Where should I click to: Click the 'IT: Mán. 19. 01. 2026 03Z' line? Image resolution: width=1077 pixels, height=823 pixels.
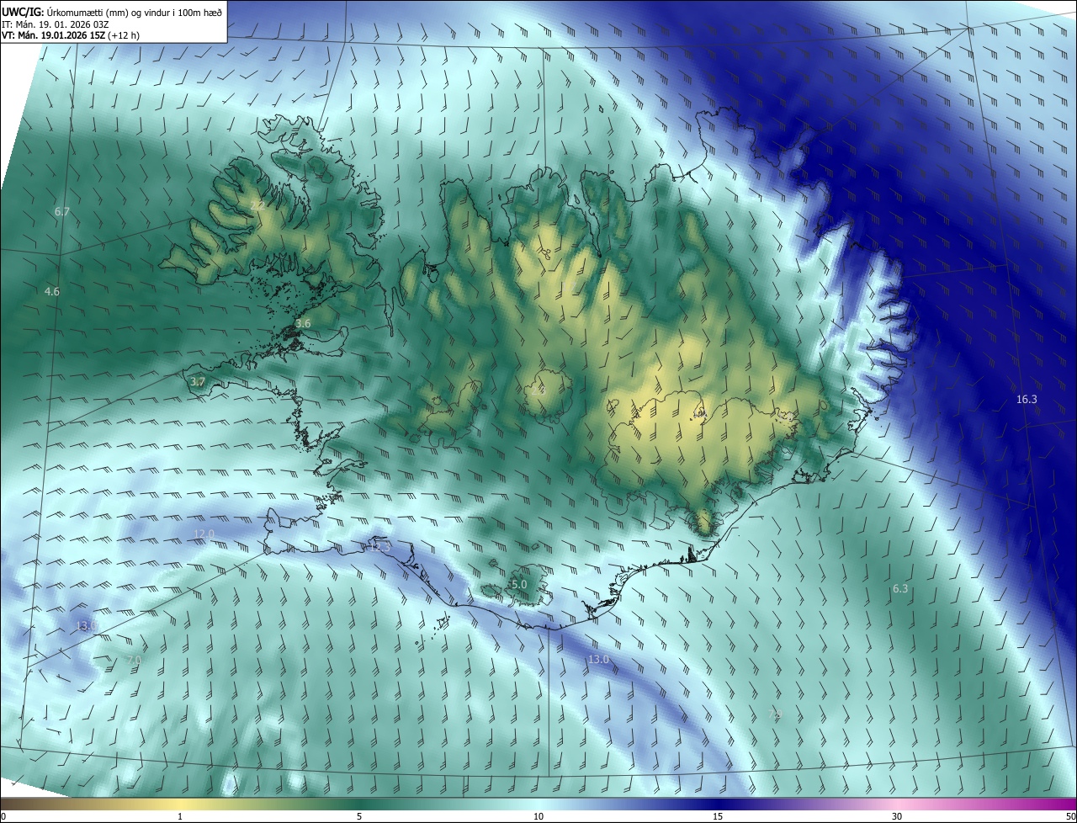(x=57, y=24)
